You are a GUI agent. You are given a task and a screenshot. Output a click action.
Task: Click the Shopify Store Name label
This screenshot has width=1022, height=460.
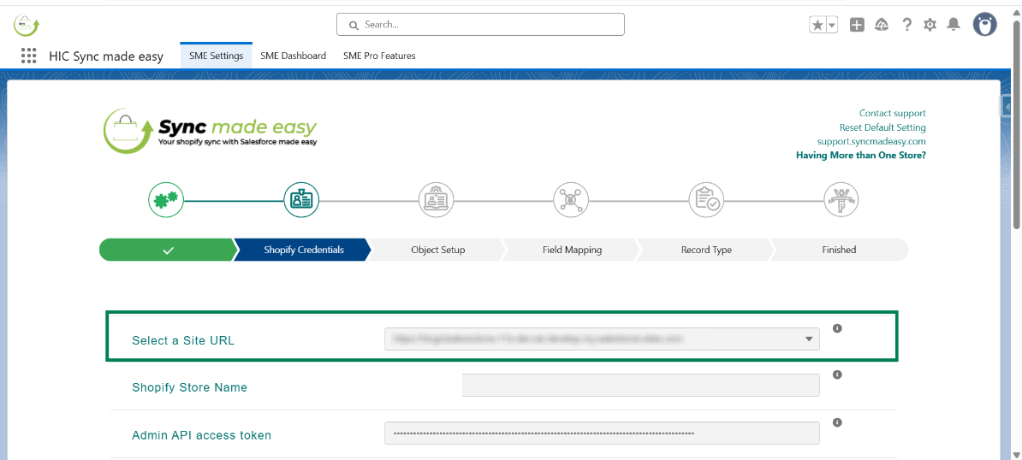click(x=190, y=388)
